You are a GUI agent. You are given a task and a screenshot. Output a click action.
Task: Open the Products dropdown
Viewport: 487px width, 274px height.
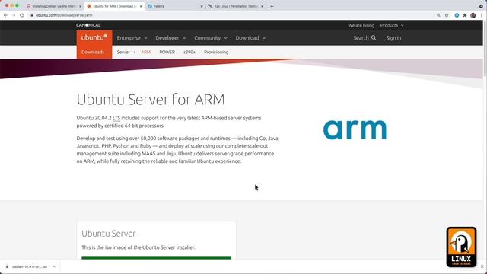392,25
